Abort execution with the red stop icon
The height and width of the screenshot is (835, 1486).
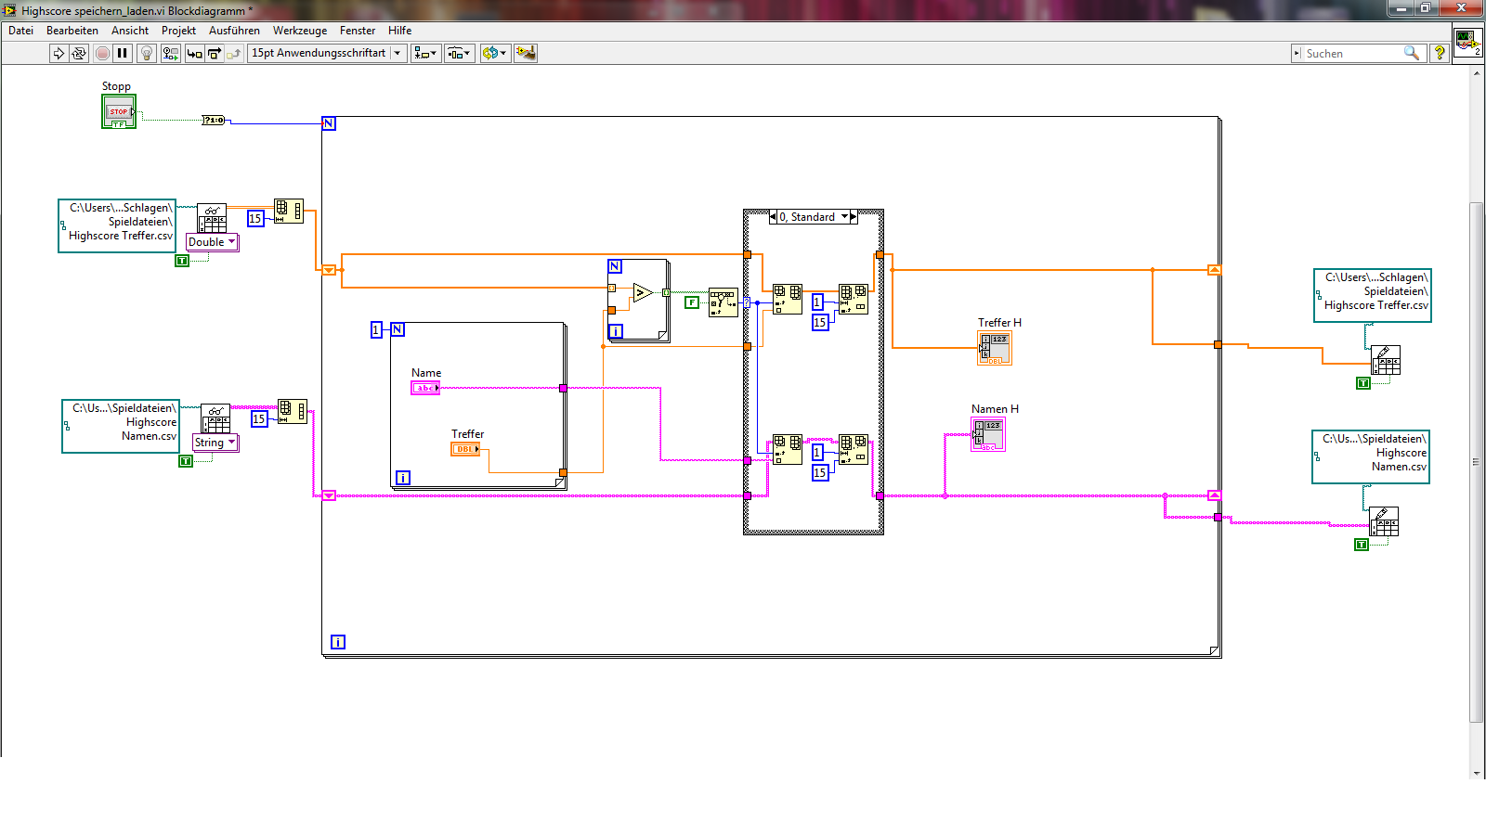tap(102, 54)
